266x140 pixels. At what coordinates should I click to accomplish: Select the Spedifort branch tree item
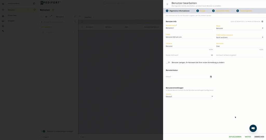pyautogui.click(x=49, y=27)
